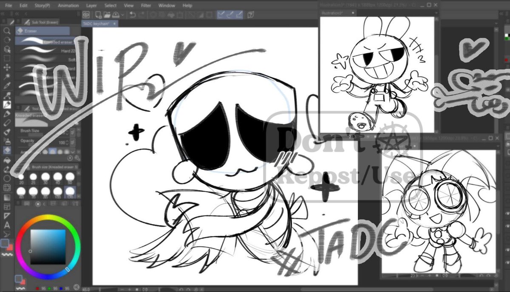Choose brush size preset 50
This screenshot has width=510, height=292.
(70, 178)
